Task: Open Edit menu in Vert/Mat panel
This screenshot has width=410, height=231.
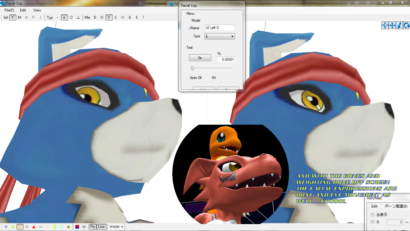Action: (374, 206)
